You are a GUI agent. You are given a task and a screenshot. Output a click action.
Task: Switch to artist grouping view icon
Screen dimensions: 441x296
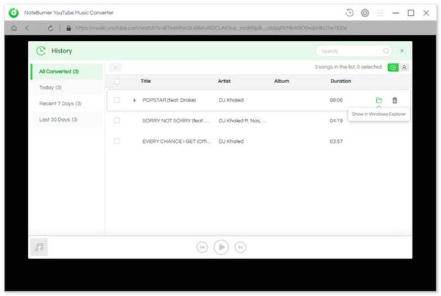click(404, 67)
